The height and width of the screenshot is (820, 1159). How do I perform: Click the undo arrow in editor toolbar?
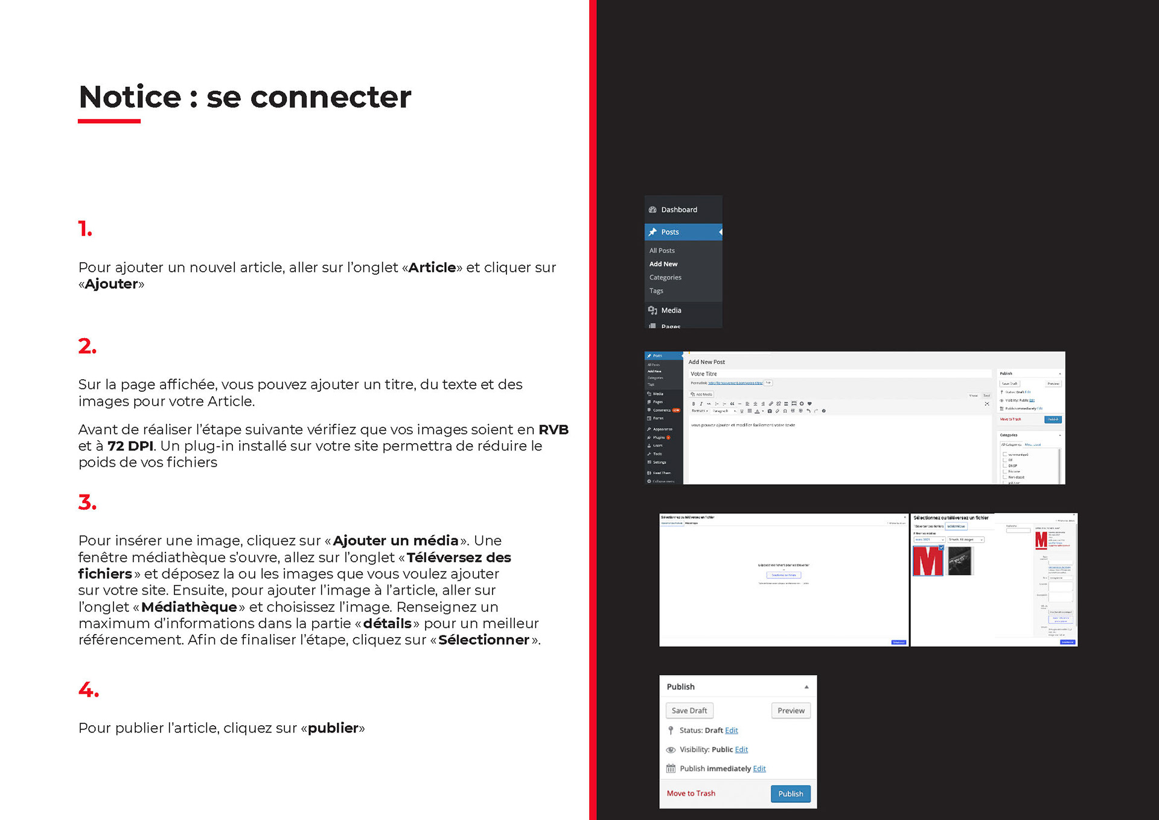[x=808, y=411]
